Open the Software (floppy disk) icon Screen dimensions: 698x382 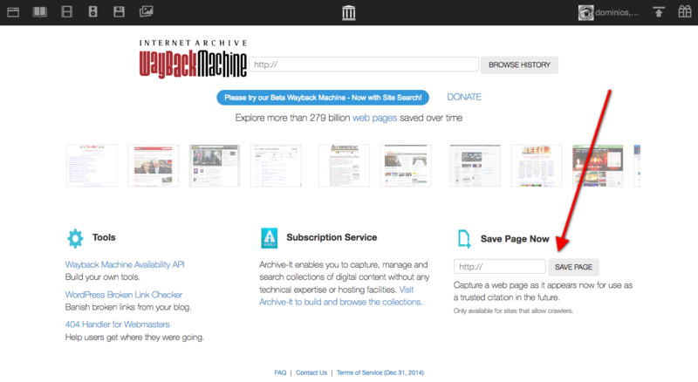[119, 11]
